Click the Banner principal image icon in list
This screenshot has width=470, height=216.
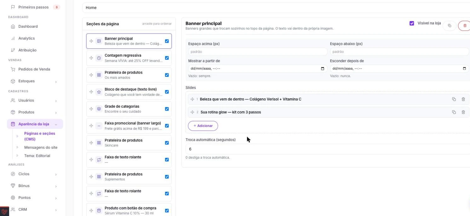(99, 41)
